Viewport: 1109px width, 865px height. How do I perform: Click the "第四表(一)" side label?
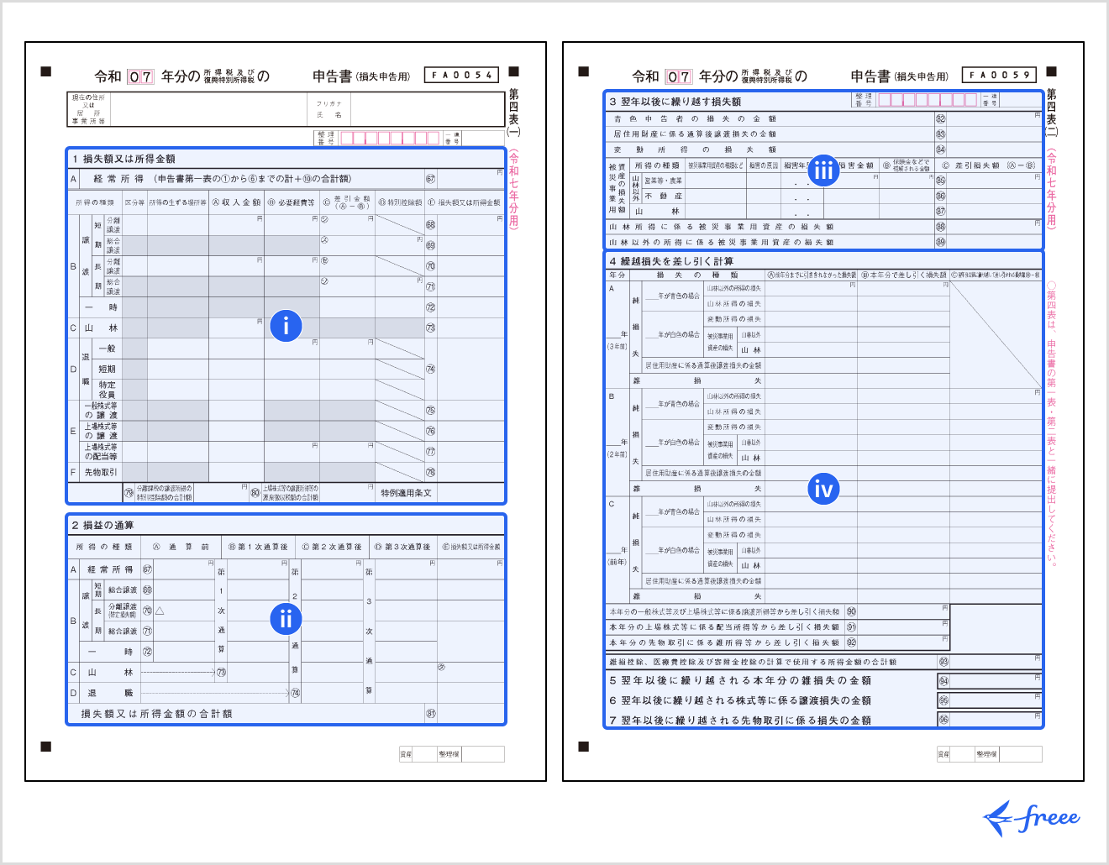(x=513, y=113)
